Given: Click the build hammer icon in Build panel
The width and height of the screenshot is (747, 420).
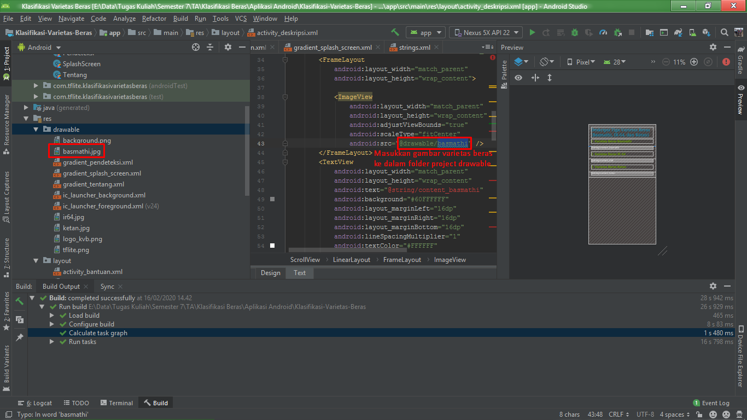Looking at the screenshot, I should pos(20,301).
